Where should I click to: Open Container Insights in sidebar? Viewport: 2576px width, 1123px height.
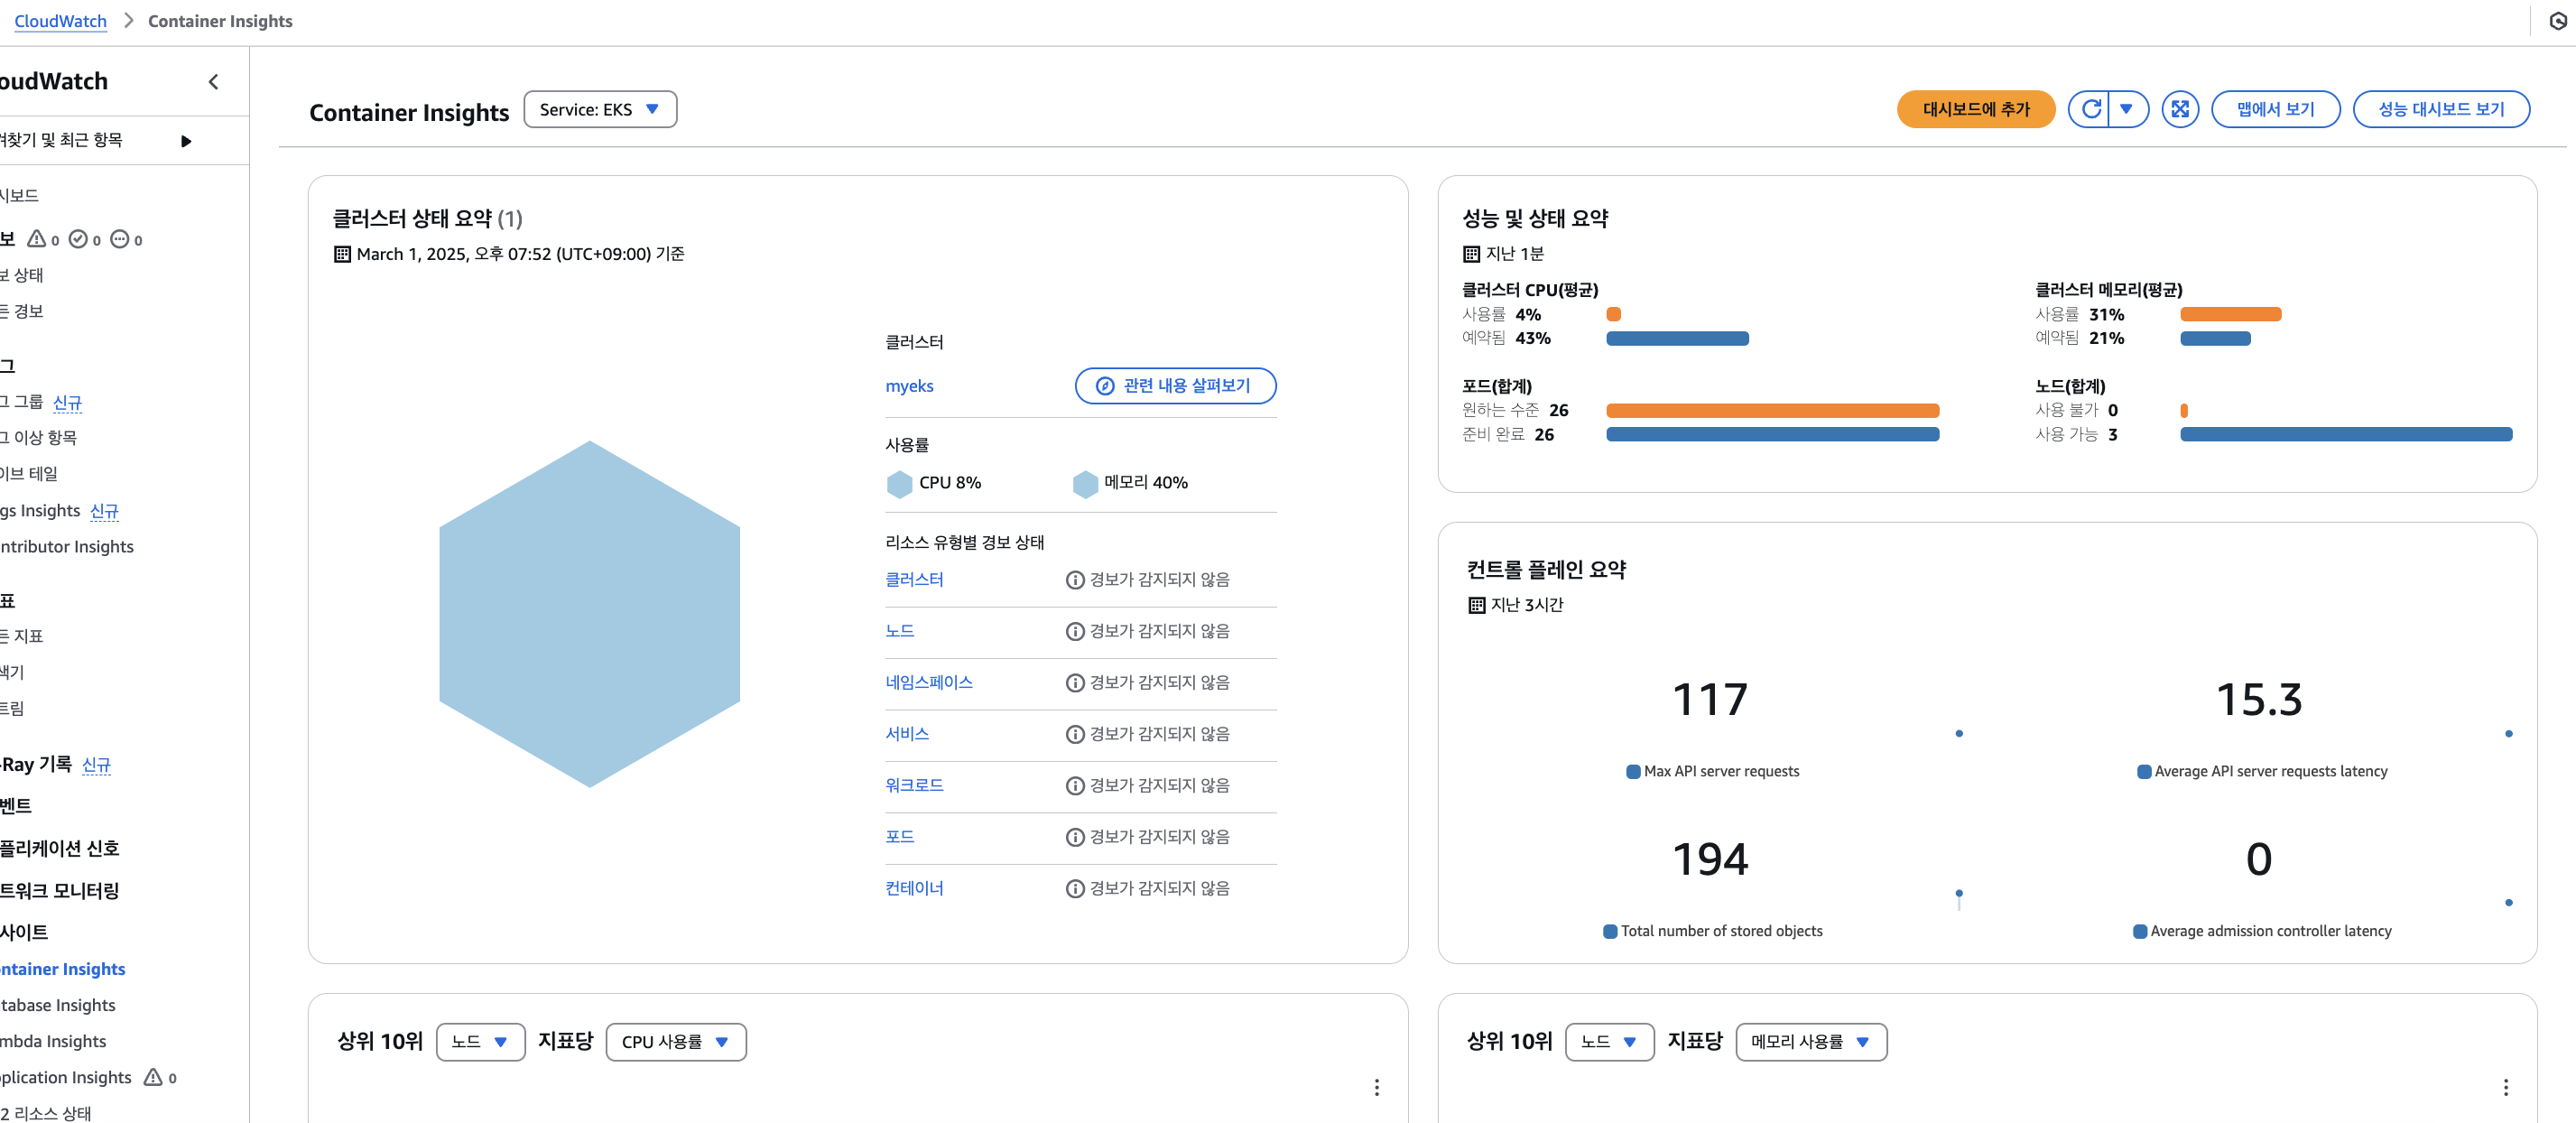click(x=62, y=969)
